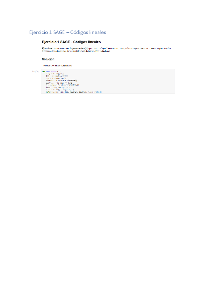Click the code line above the return statement
Viewport: 206px width, 292px height.
point(60,90)
